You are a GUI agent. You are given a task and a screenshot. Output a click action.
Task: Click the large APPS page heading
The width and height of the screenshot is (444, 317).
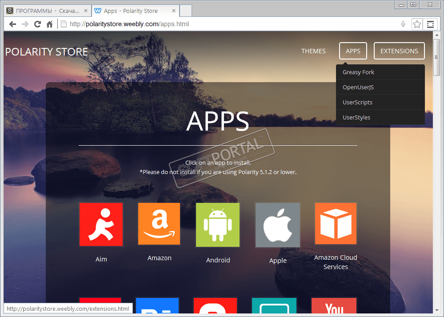(217, 121)
